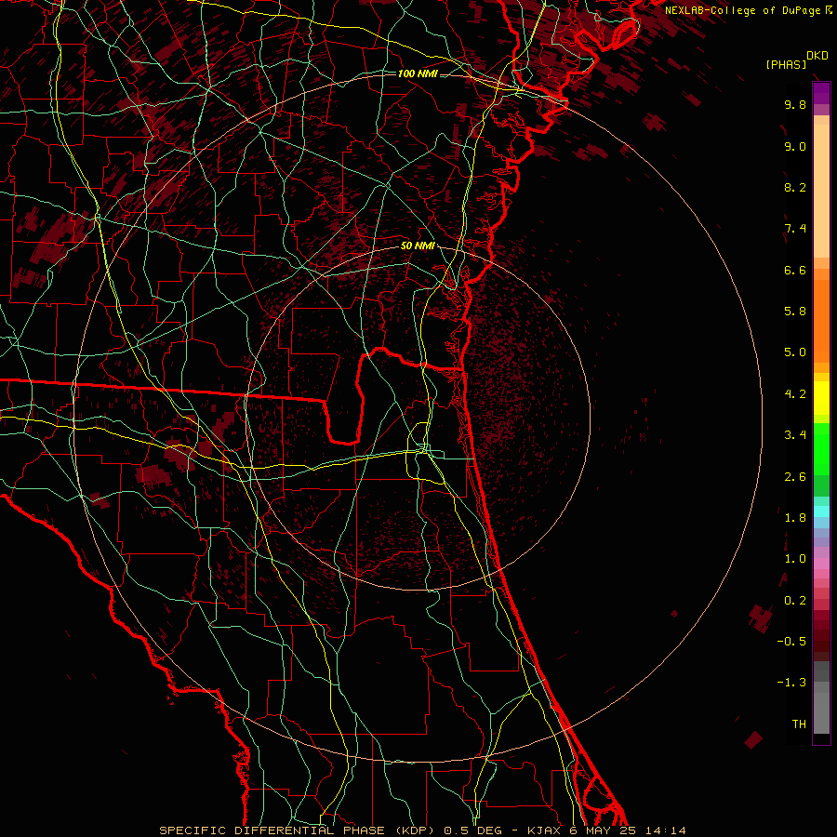Click the 6.6 value on the scale
This screenshot has height=837, width=837.
pos(795,270)
